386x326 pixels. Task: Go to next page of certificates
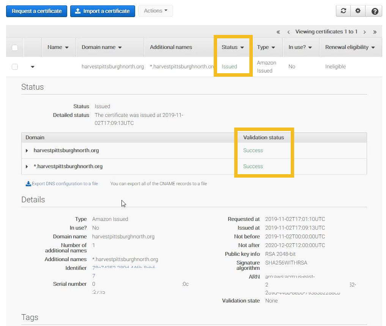click(365, 32)
